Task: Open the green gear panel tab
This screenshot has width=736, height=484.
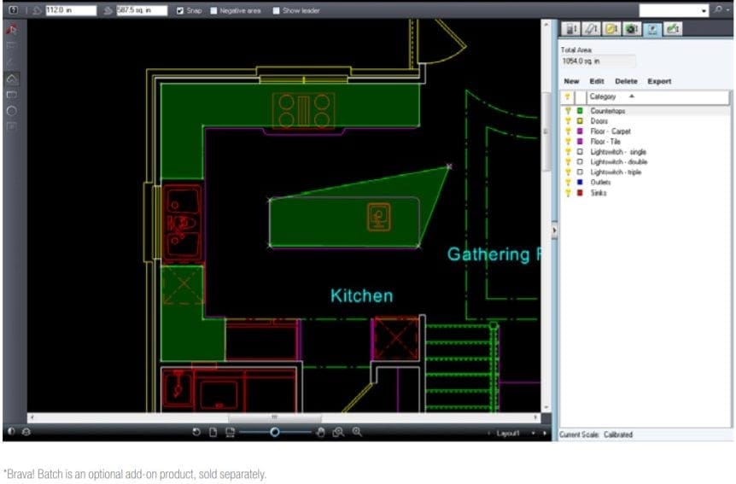Action: point(631,29)
